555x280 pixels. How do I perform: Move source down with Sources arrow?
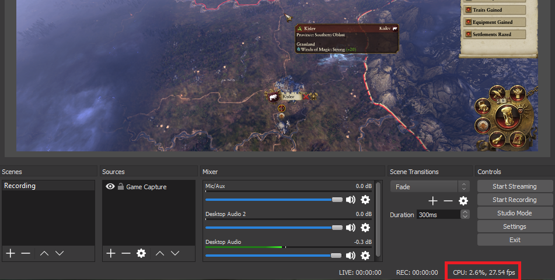(x=175, y=253)
